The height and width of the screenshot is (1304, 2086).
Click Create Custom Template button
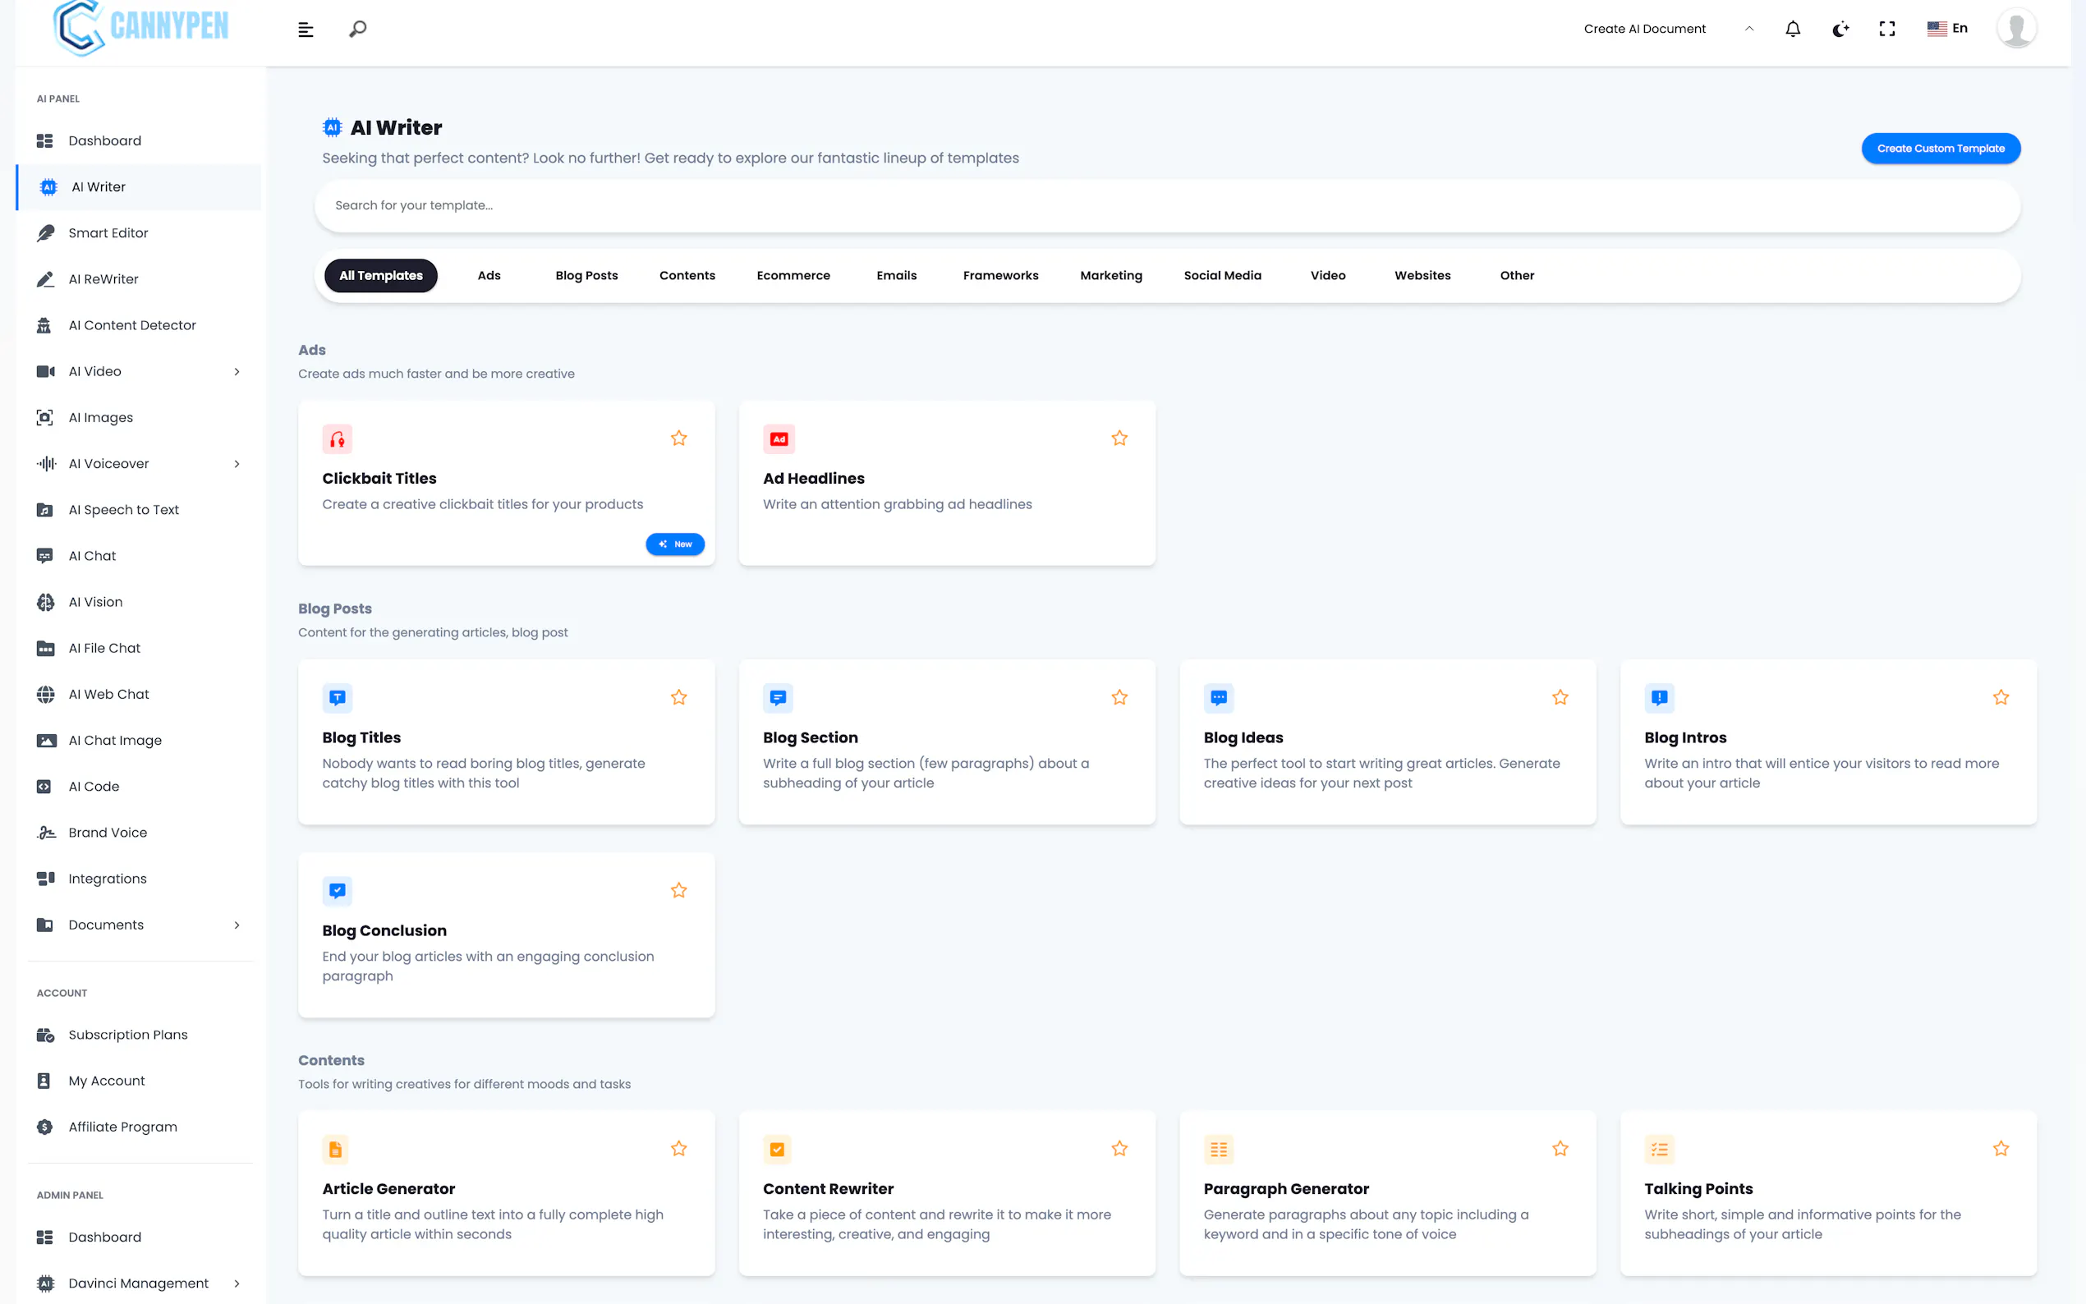[x=1939, y=149]
